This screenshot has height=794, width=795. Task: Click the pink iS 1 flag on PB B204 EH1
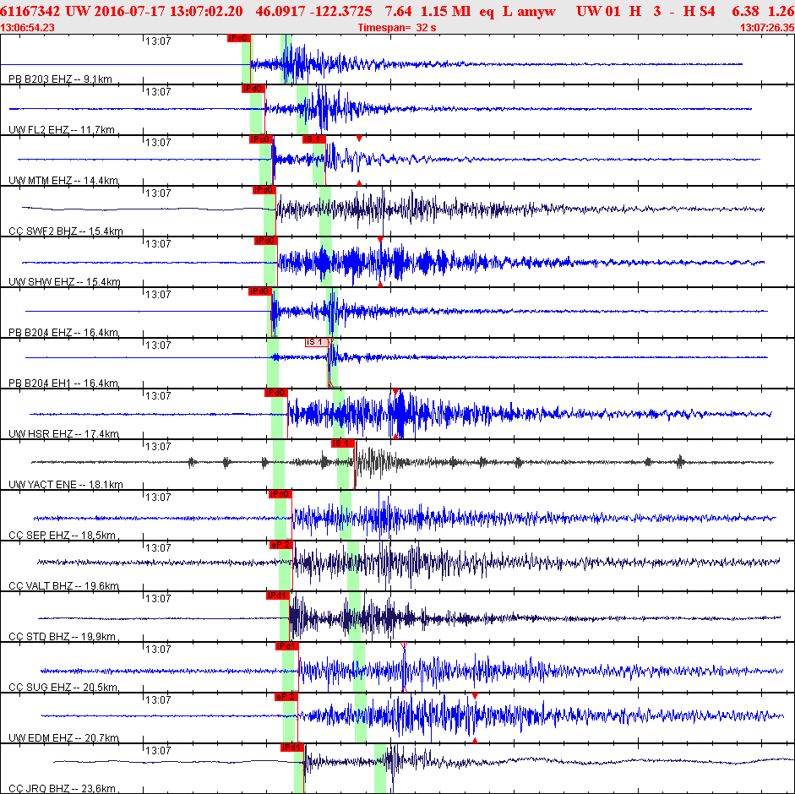click(x=316, y=342)
